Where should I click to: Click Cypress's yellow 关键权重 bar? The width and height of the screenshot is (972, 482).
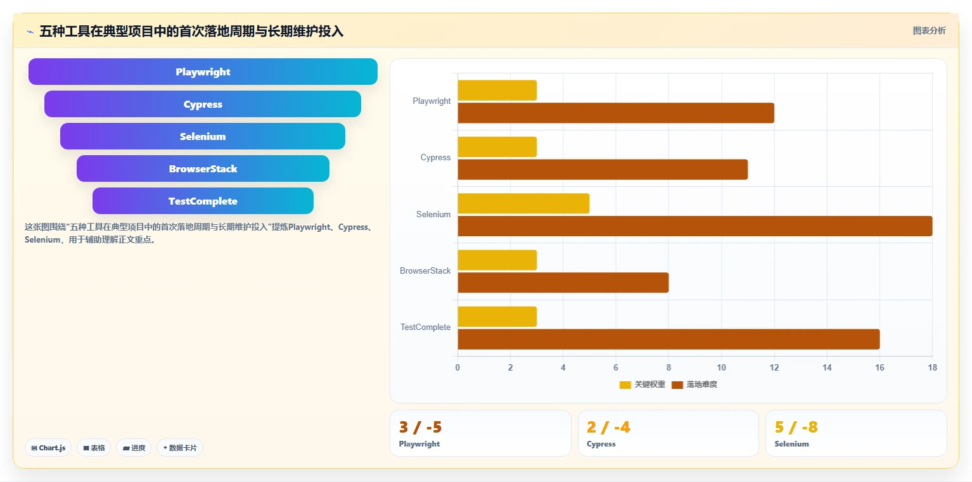click(x=497, y=147)
